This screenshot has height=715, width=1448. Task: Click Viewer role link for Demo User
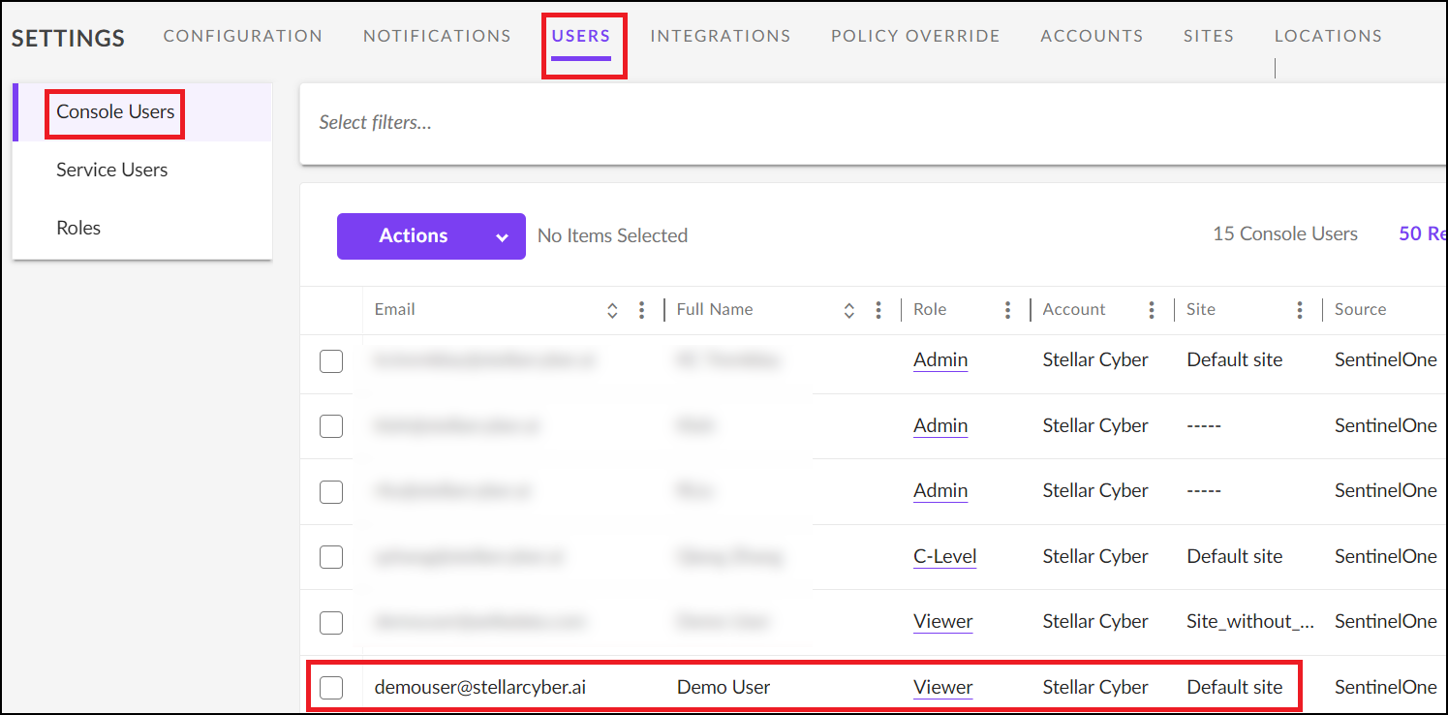(942, 688)
